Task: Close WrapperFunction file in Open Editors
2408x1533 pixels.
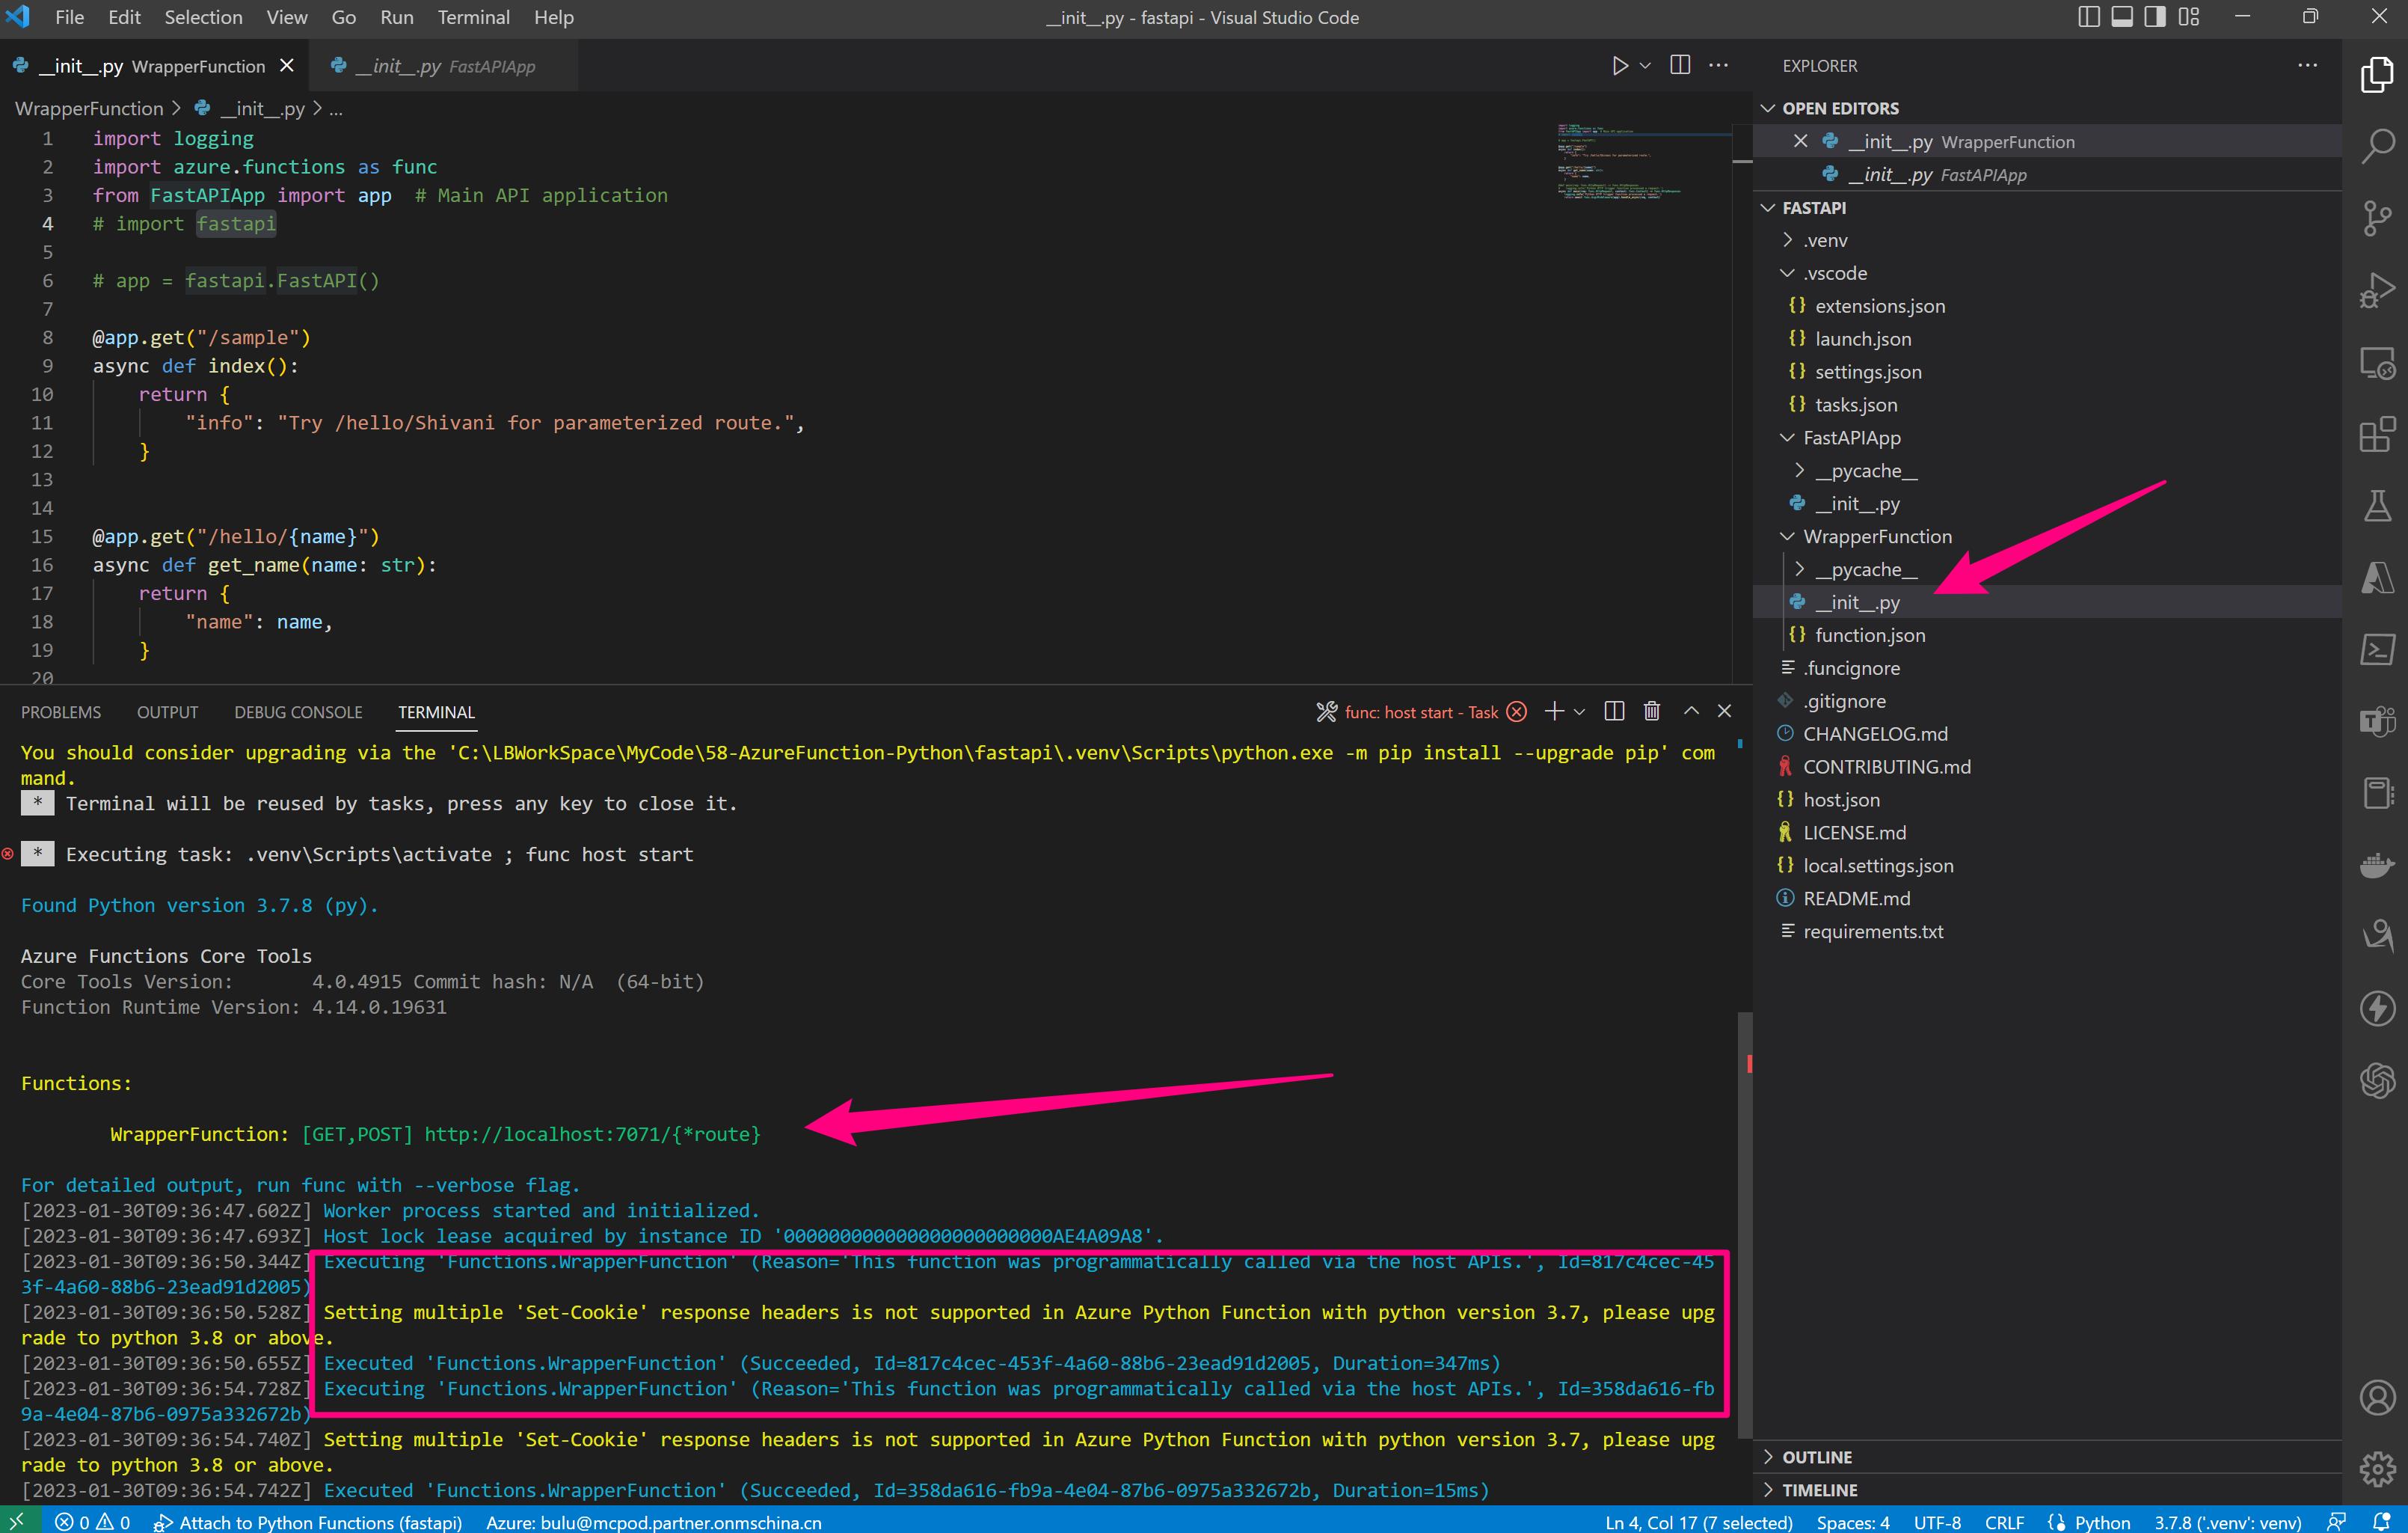Action: (x=1800, y=141)
